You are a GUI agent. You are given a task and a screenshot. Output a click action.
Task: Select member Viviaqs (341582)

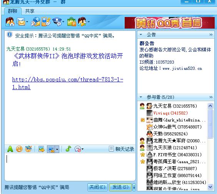[x=173, y=113]
